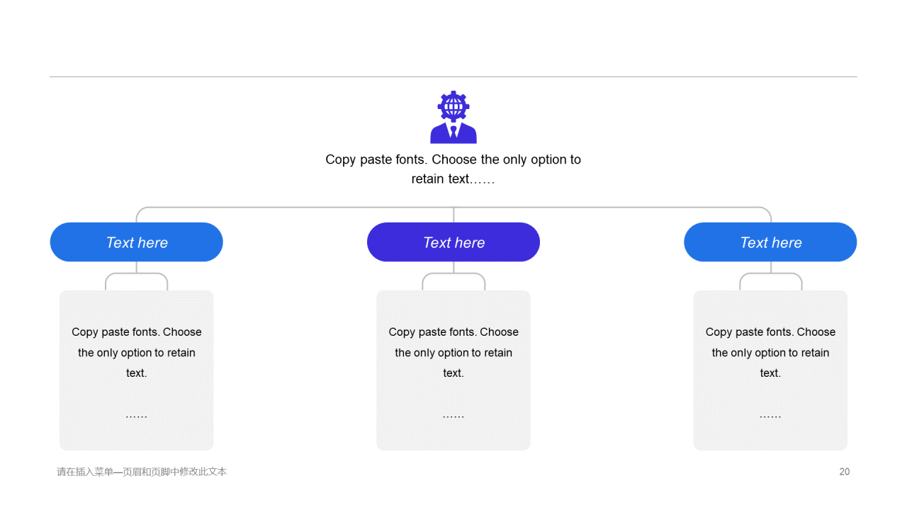
Task: Click the right blue Text here pill
Action: [x=770, y=242]
